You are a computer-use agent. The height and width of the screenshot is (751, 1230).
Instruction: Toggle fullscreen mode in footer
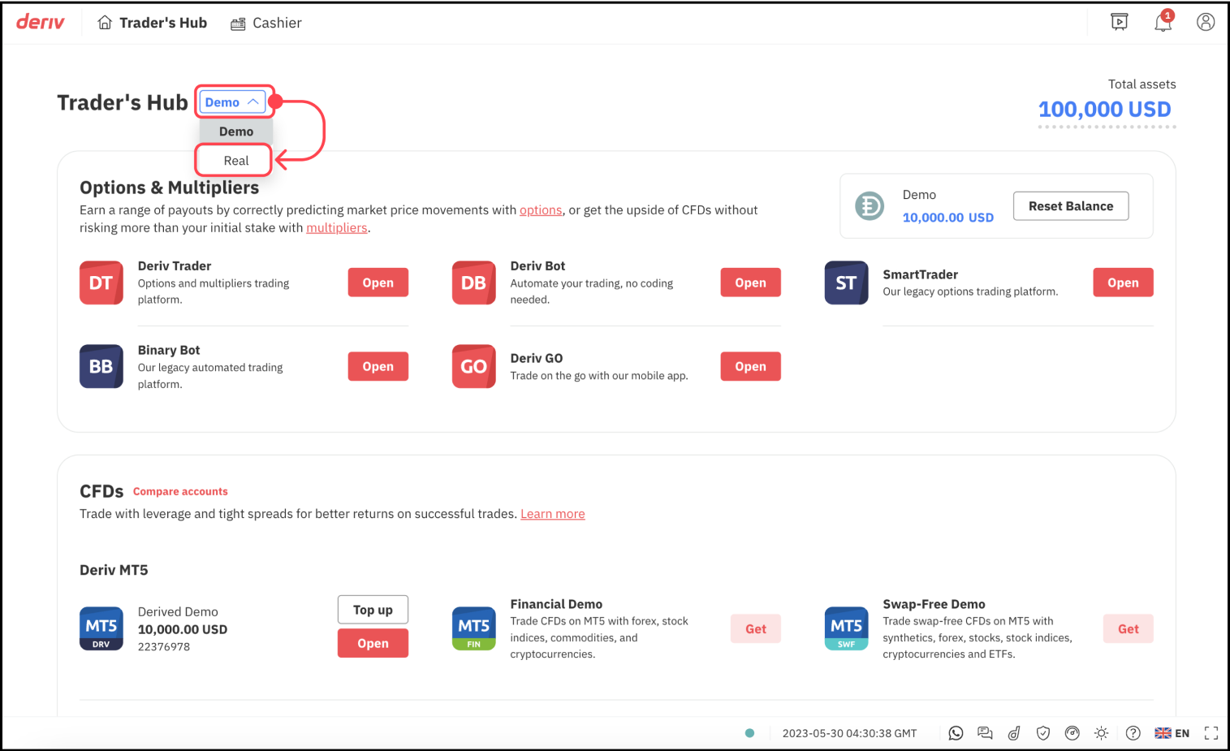[x=1211, y=733]
